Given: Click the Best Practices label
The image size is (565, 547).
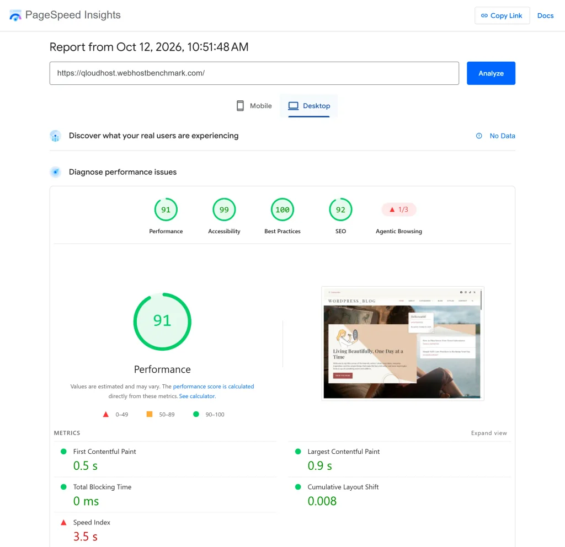Looking at the screenshot, I should coord(282,231).
